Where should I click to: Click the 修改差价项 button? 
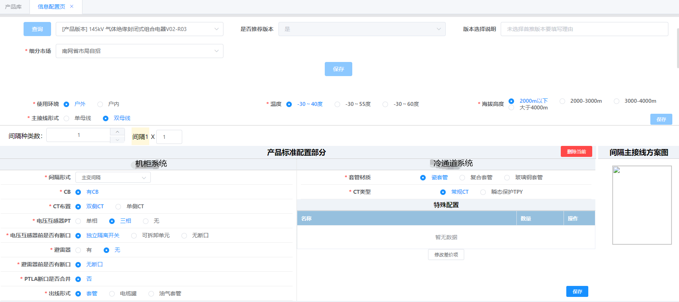[x=446, y=255]
